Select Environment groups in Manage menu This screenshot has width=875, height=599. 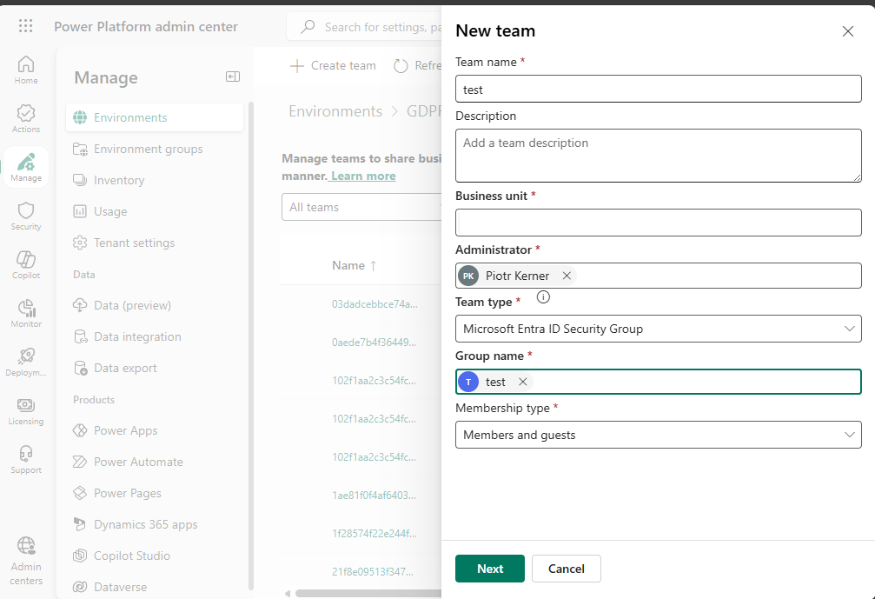tap(148, 149)
